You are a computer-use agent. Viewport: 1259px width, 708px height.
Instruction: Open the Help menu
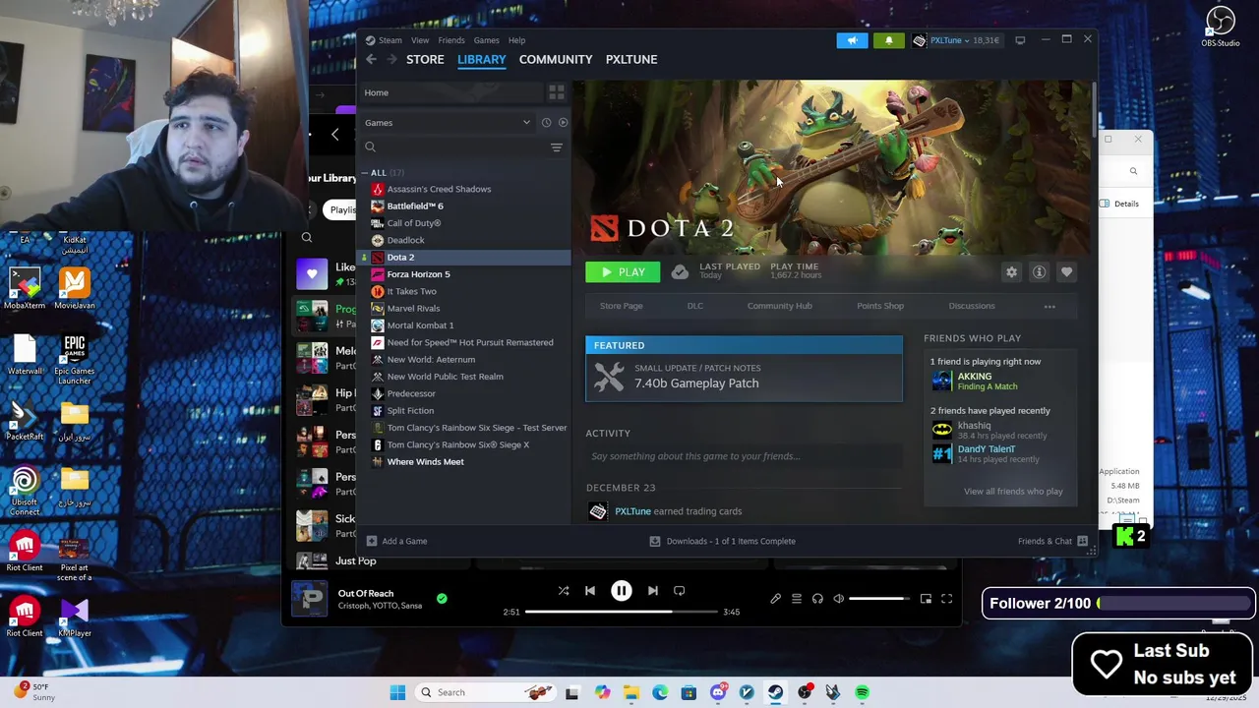tap(516, 40)
